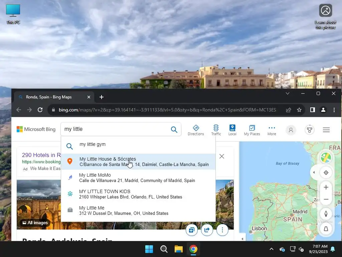This screenshot has width=342, height=257.
Task: Open All images for Ronda
Action: click(x=35, y=223)
